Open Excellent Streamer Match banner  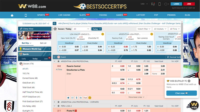(34, 35)
